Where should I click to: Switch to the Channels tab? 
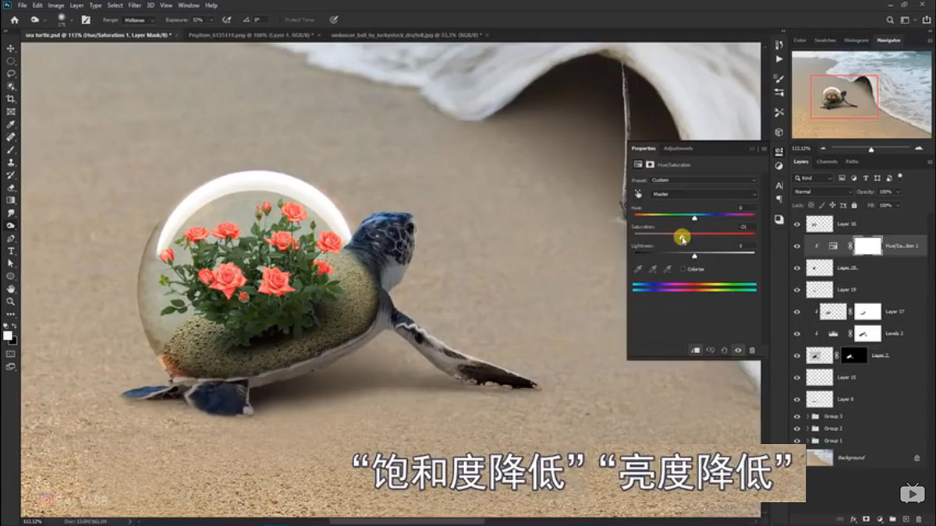pyautogui.click(x=827, y=161)
